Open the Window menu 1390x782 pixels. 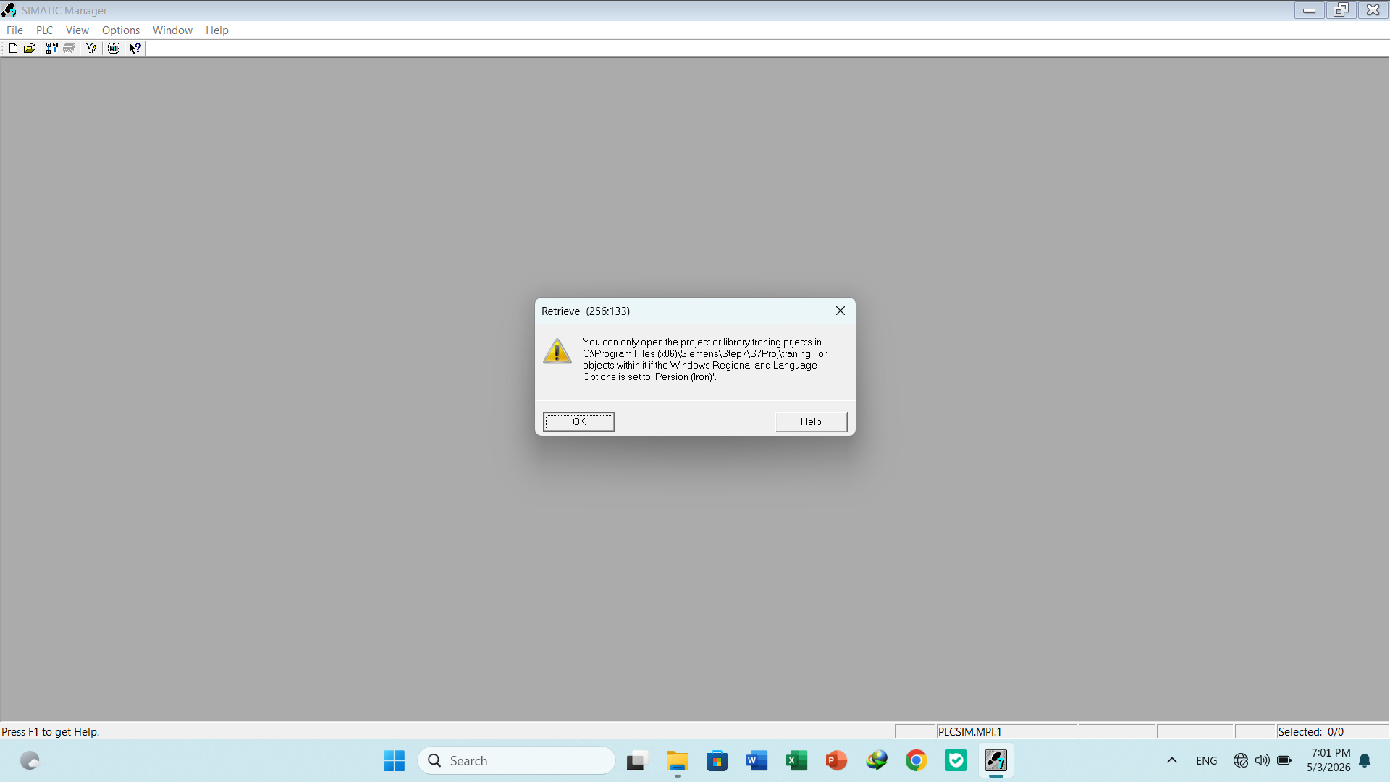172,30
